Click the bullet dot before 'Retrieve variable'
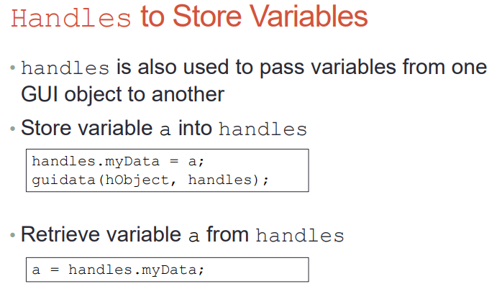 (x=13, y=235)
